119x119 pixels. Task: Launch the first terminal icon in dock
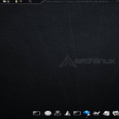coord(37,113)
